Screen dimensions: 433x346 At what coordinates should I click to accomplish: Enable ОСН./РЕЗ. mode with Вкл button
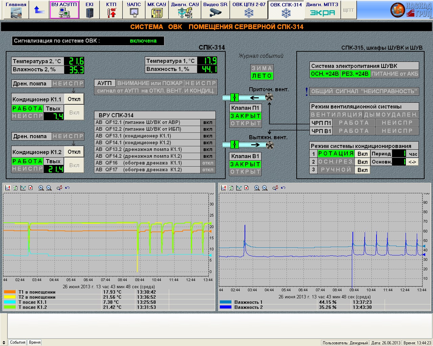(362, 162)
